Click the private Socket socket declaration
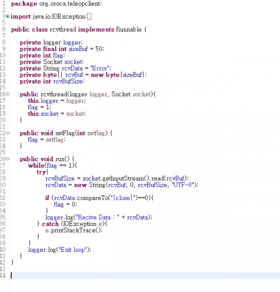This screenshot has width=280, height=292. pyautogui.click(x=52, y=62)
